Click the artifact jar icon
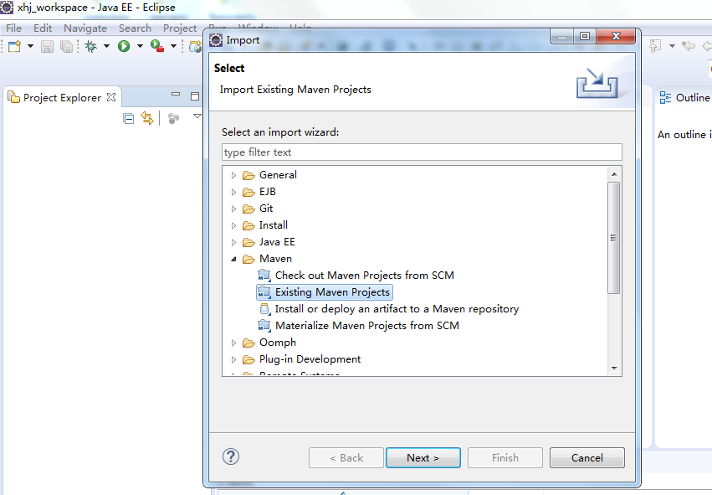This screenshot has width=712, height=495. pos(264,309)
